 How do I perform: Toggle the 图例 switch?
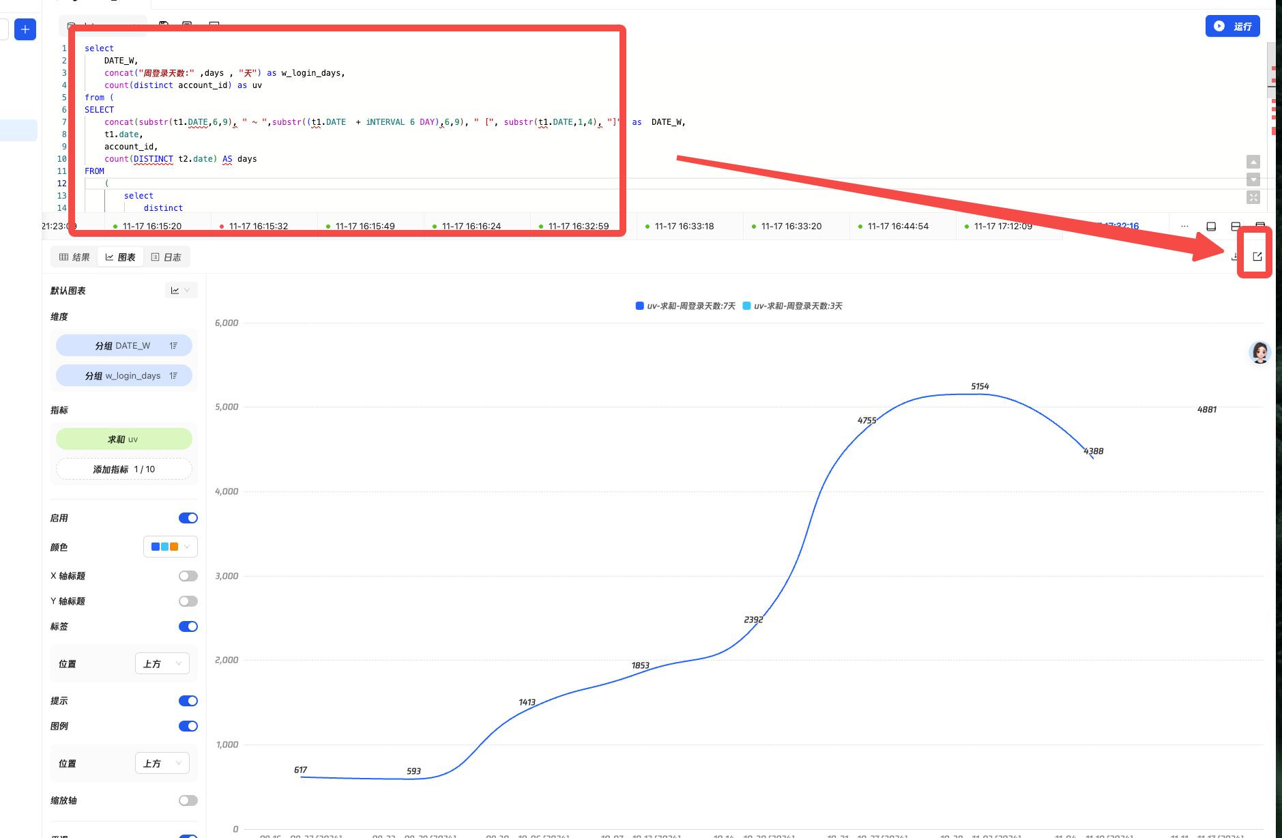(188, 726)
